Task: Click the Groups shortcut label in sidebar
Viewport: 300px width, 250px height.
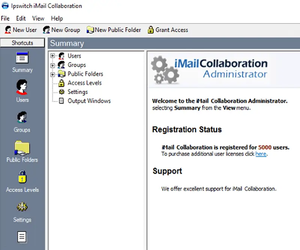Action: pyautogui.click(x=22, y=130)
